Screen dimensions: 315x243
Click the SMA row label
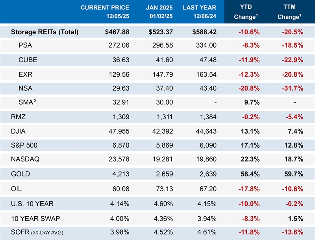pyautogui.click(x=26, y=102)
